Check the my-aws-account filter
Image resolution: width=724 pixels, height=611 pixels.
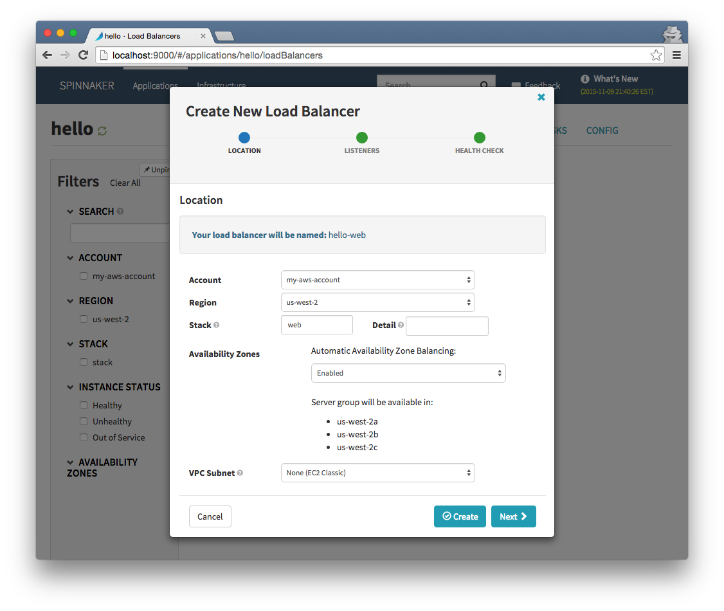click(83, 276)
